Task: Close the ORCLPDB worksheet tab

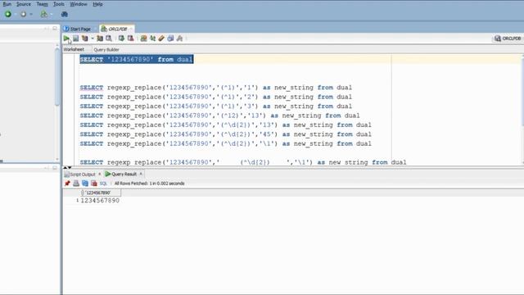Action: coord(131,29)
